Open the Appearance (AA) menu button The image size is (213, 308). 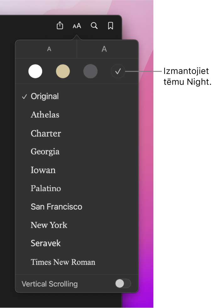point(77,26)
